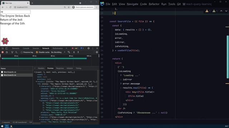This screenshot has height=128, width=229.
Task: Expand the starships array in Preview
Action: click(40, 119)
